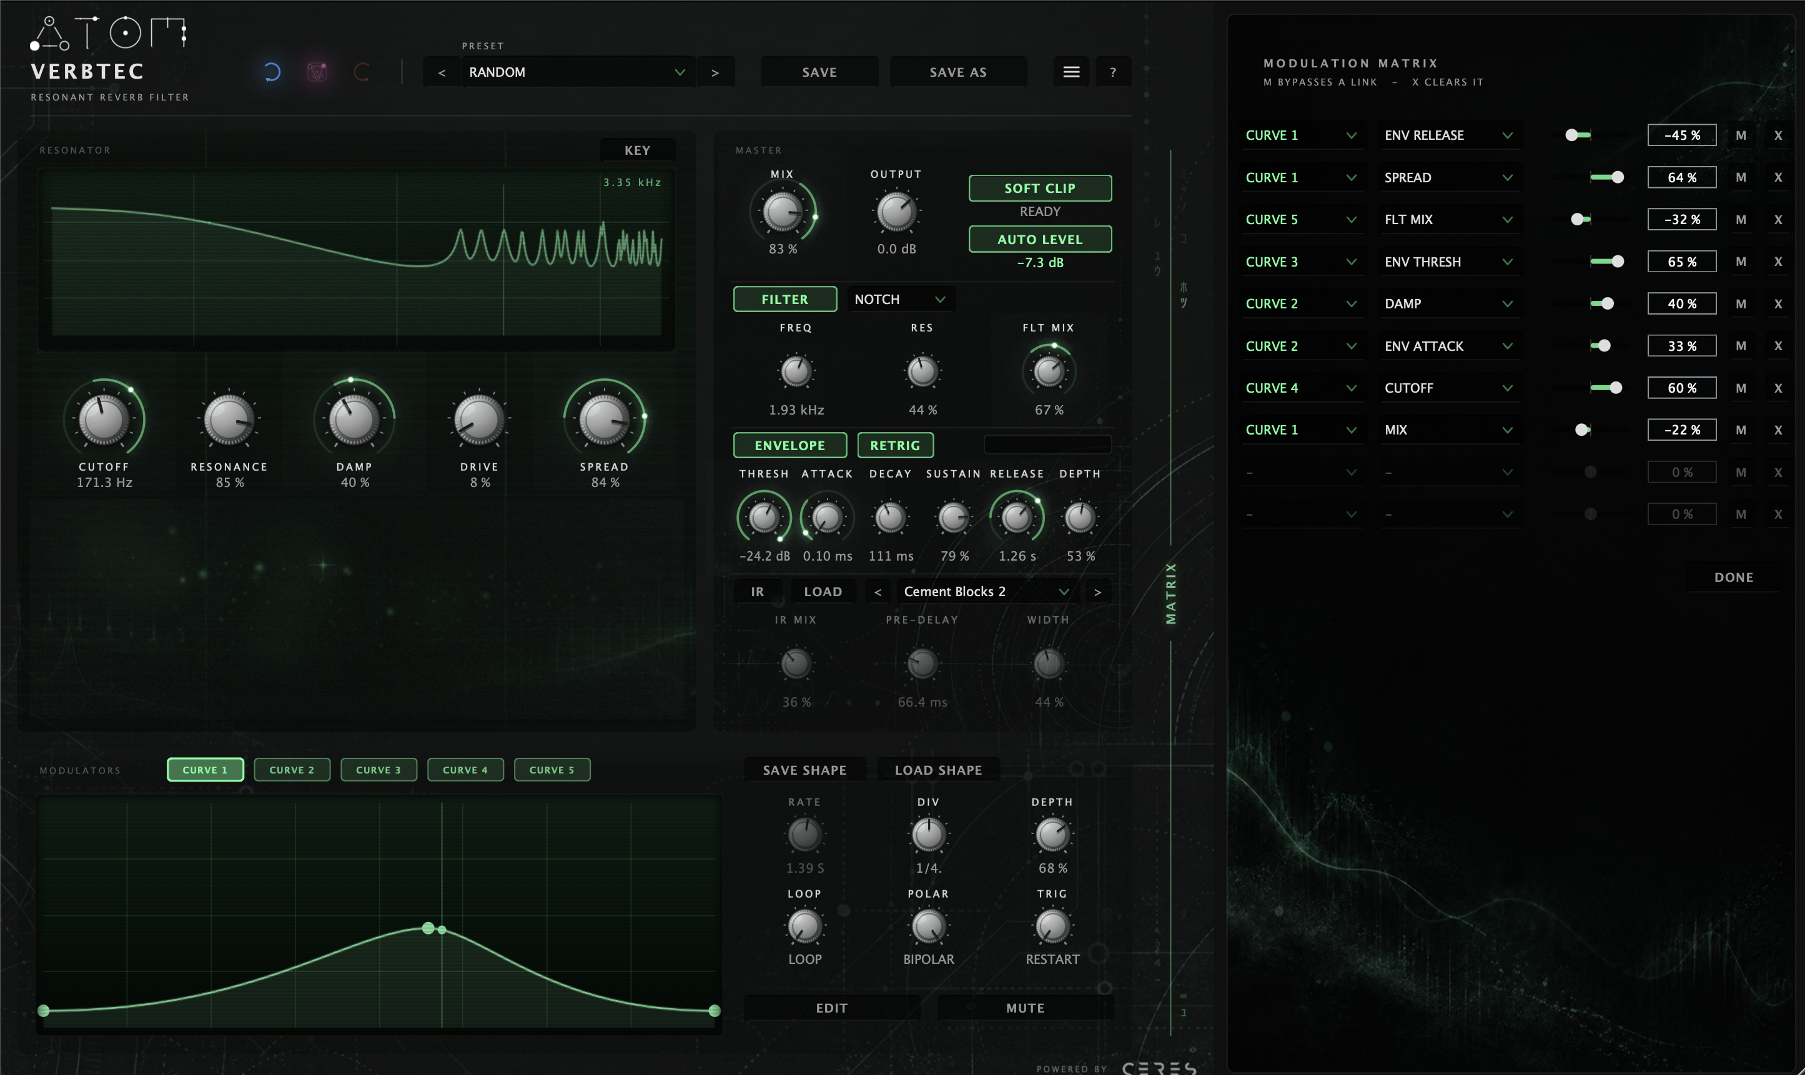This screenshot has height=1075, width=1805.
Task: Open the Cement Blocks 2 IR dropdown
Action: [x=986, y=592]
